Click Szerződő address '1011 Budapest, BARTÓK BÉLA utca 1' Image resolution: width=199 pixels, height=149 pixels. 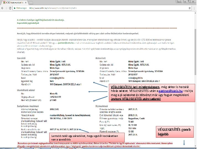pyautogui.click(x=66, y=84)
